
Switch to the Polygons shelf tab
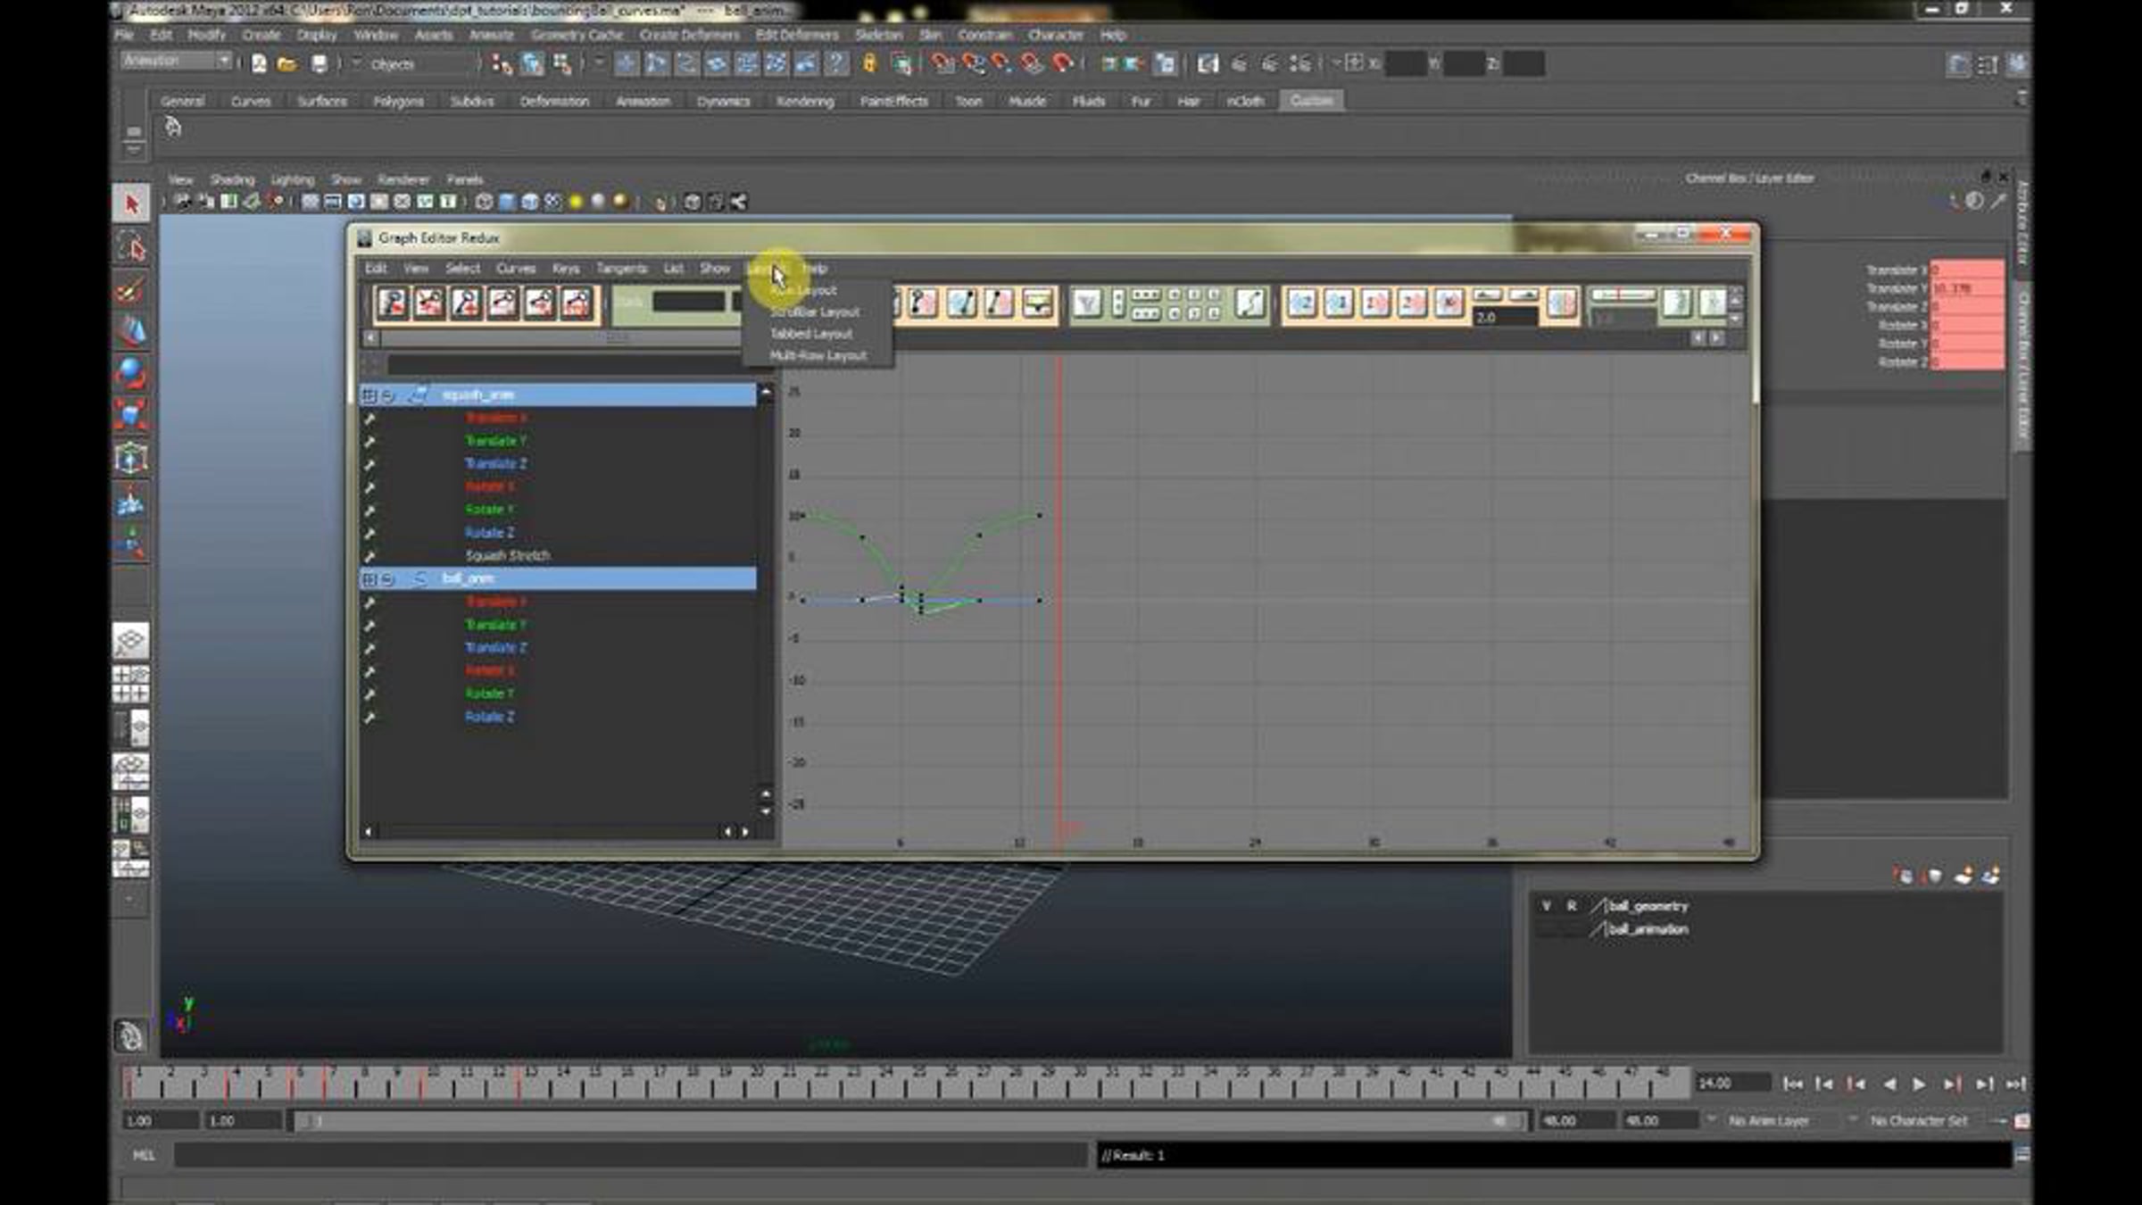(x=398, y=101)
